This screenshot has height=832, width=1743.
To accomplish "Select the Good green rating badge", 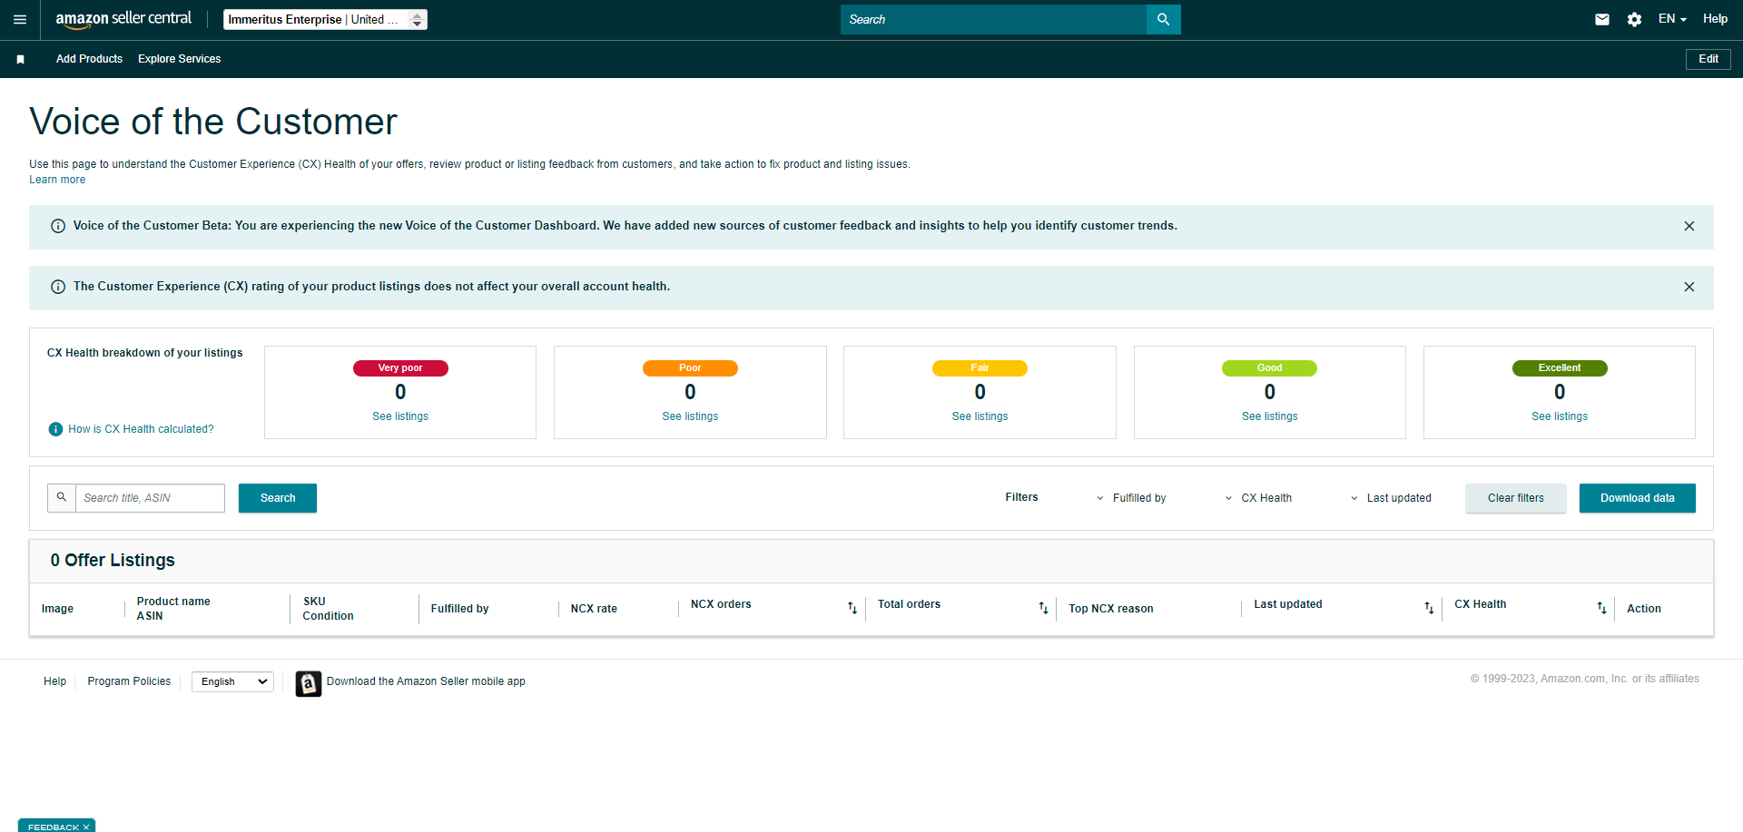I will [1269, 368].
